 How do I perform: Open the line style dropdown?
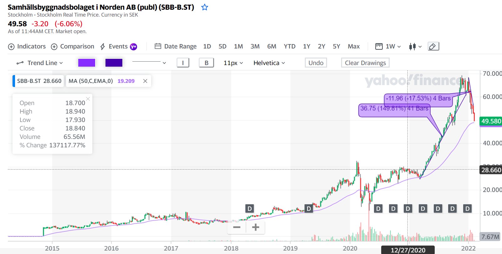149,63
